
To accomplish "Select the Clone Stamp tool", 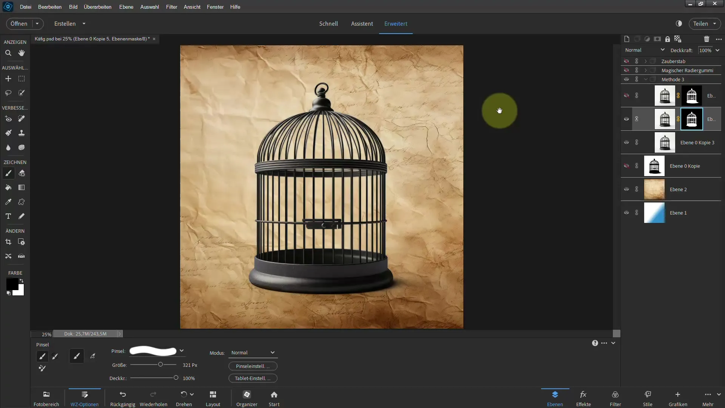I will click(x=22, y=133).
